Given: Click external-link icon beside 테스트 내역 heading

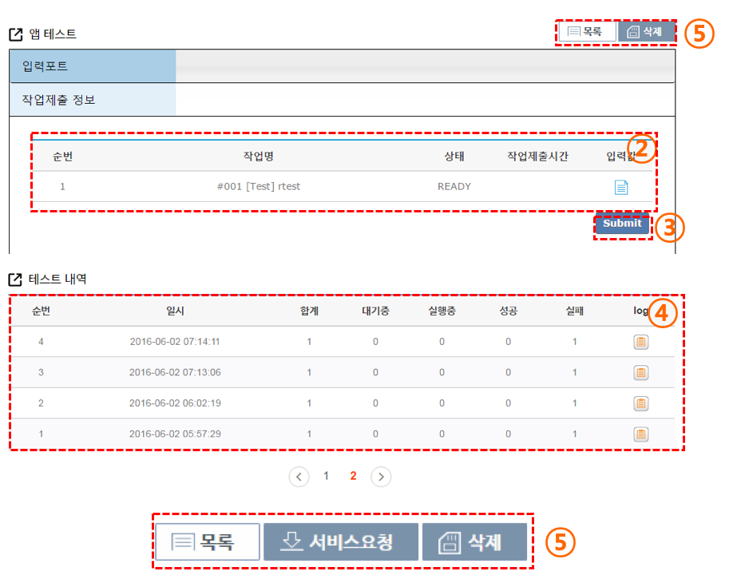Looking at the screenshot, I should 15,280.
